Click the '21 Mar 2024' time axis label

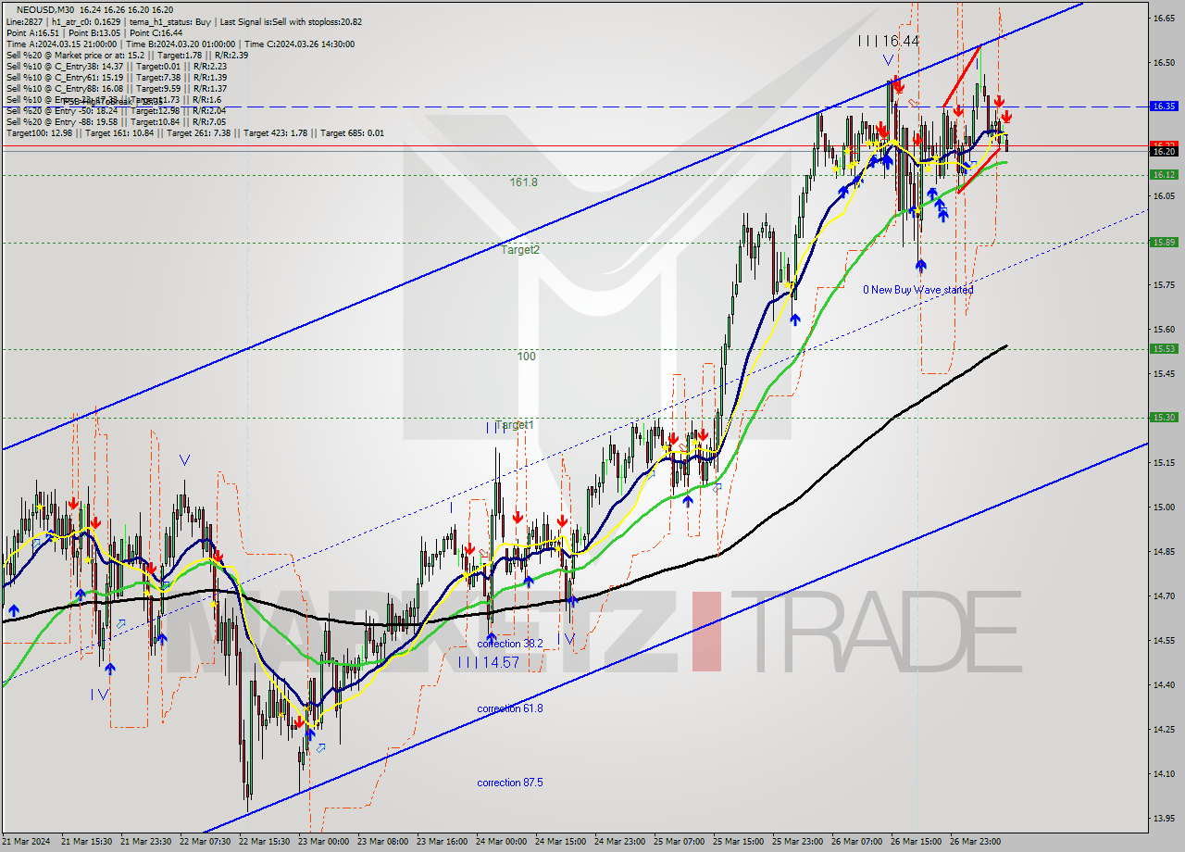coord(27,842)
